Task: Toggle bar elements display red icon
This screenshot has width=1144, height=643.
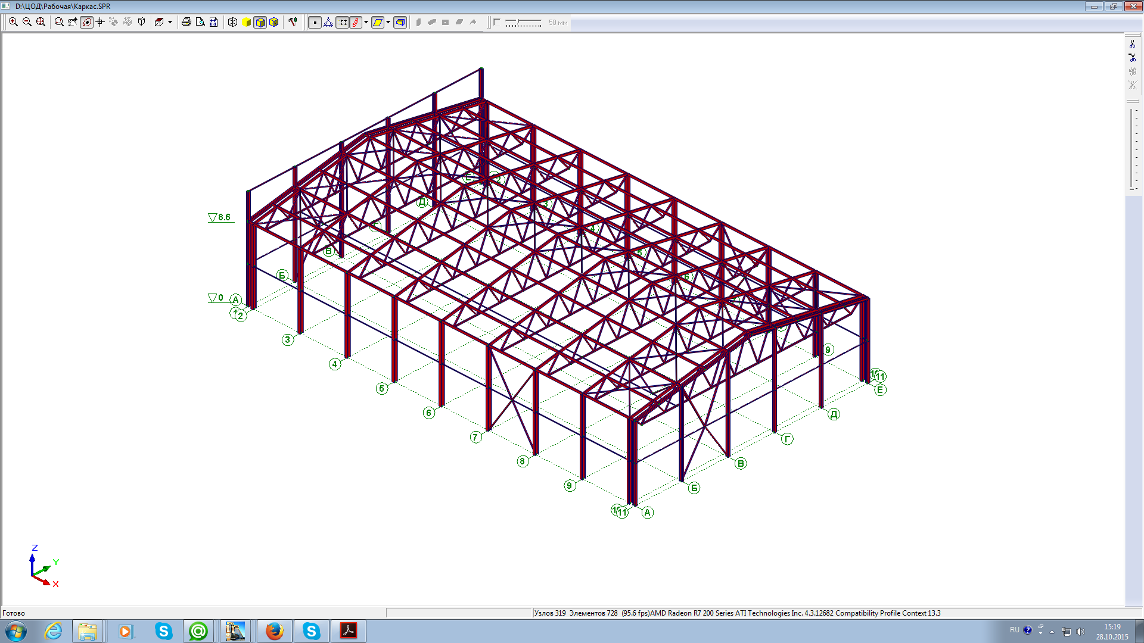Action: click(356, 22)
